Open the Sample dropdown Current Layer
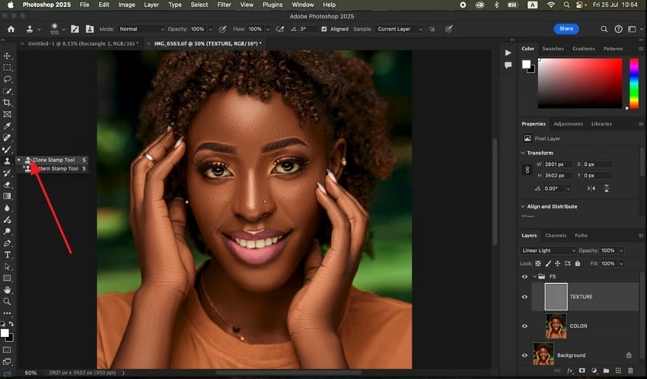647x379 pixels. point(400,29)
